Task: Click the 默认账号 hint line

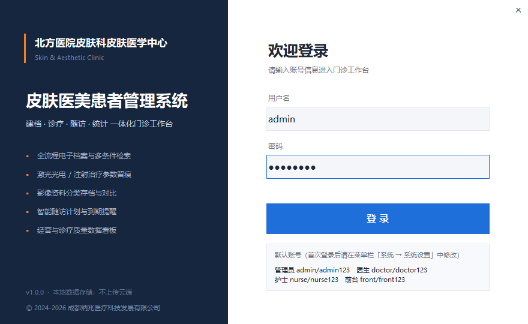Action: click(x=367, y=255)
